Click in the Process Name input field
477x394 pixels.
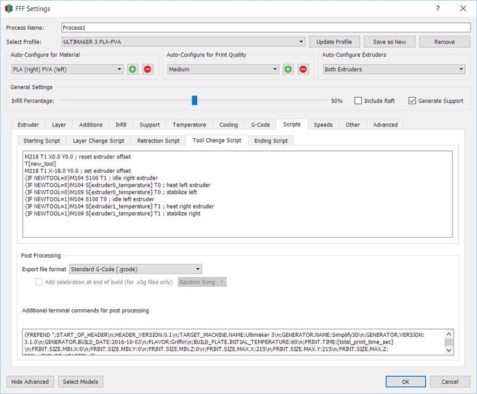pos(266,27)
